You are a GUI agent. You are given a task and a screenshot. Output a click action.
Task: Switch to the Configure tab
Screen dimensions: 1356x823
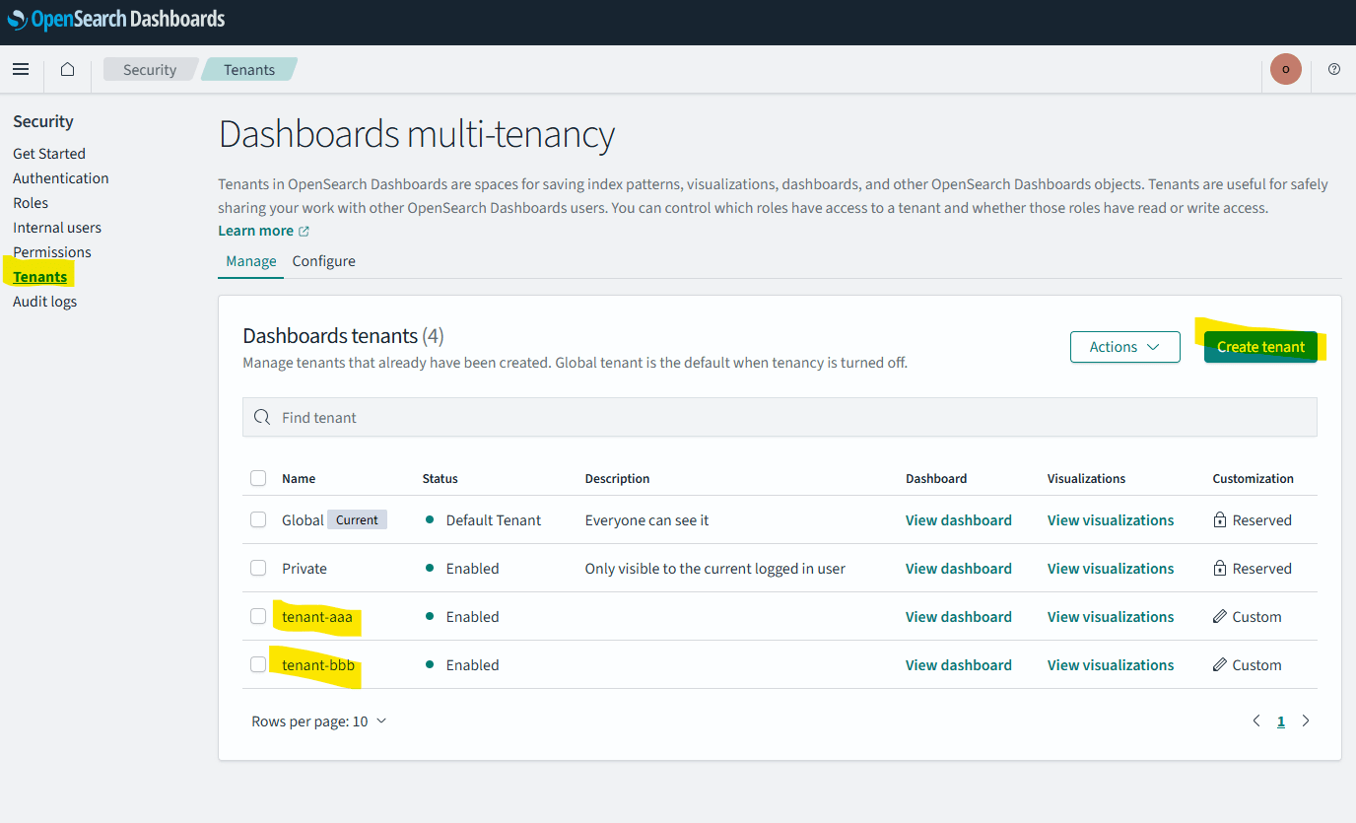pos(323,261)
